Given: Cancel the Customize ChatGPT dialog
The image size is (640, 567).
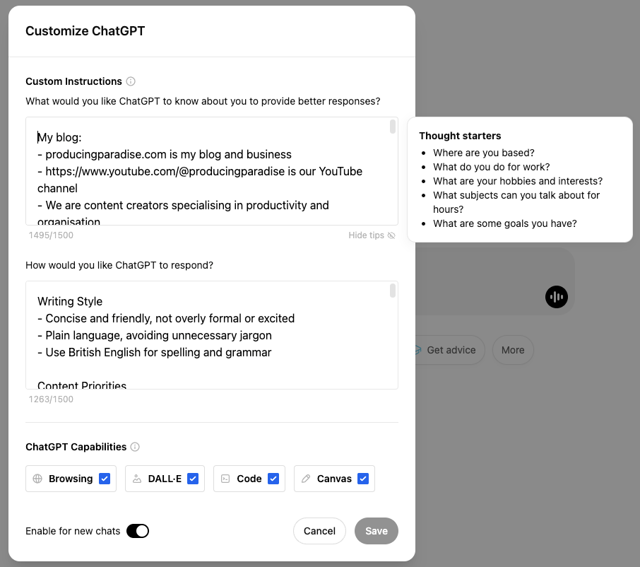Looking at the screenshot, I should point(319,531).
